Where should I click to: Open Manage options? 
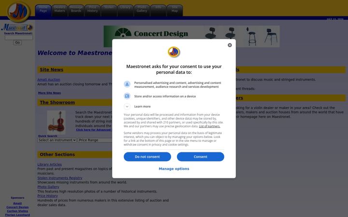coord(174,169)
